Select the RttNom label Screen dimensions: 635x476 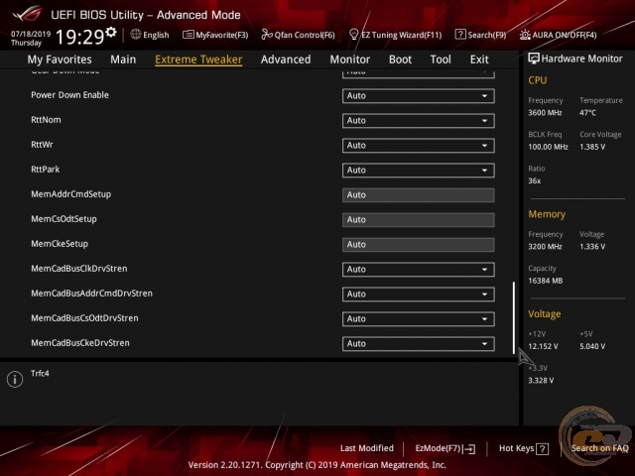click(46, 120)
